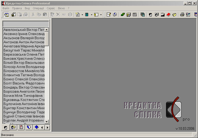Click the Delete X icon

pos(58,15)
